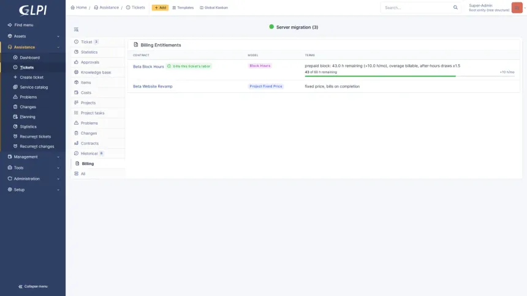Screen dimensions: 527x296
Task: Click the Create ticket plus icon
Action: point(15,77)
